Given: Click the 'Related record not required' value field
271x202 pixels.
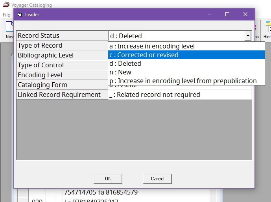Looking at the screenshot, I should 180,95.
